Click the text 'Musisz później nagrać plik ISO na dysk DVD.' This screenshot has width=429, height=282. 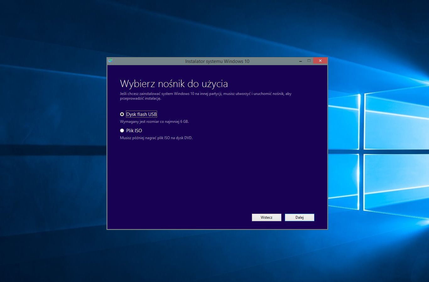[156, 138]
